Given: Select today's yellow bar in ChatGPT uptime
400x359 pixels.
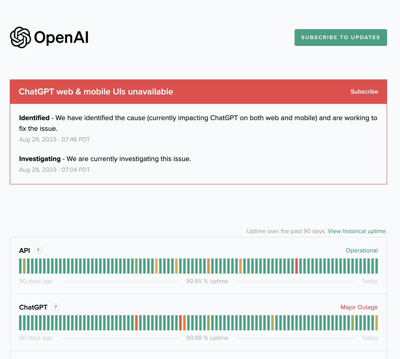Looking at the screenshot, I should click(376, 323).
